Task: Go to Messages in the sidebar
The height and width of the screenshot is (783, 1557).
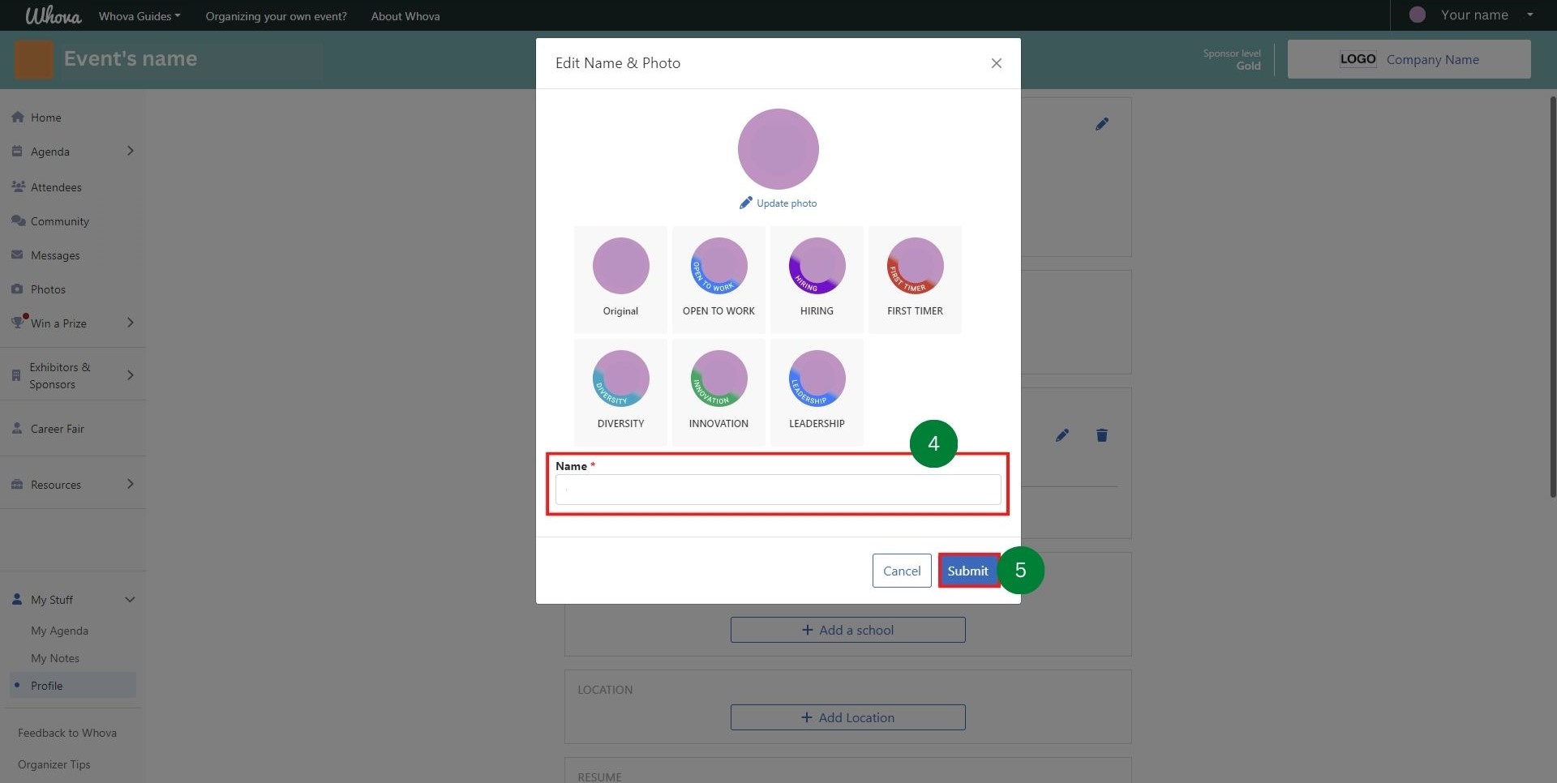Action: click(55, 255)
